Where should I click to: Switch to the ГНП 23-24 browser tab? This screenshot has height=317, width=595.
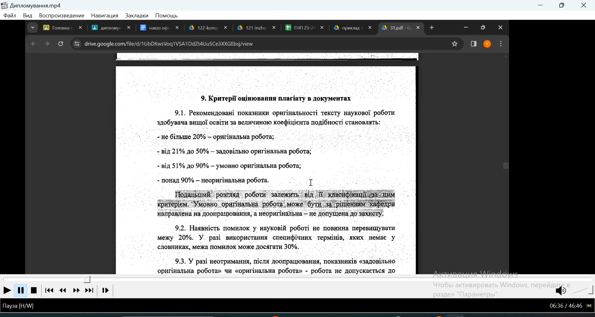point(300,28)
